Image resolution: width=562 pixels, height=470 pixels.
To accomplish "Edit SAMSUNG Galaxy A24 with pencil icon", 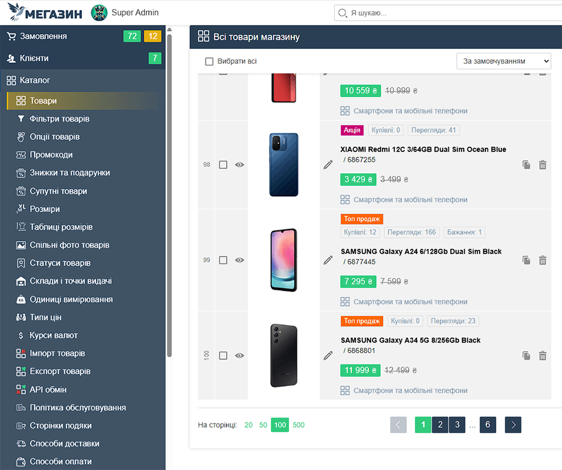I will click(x=328, y=260).
